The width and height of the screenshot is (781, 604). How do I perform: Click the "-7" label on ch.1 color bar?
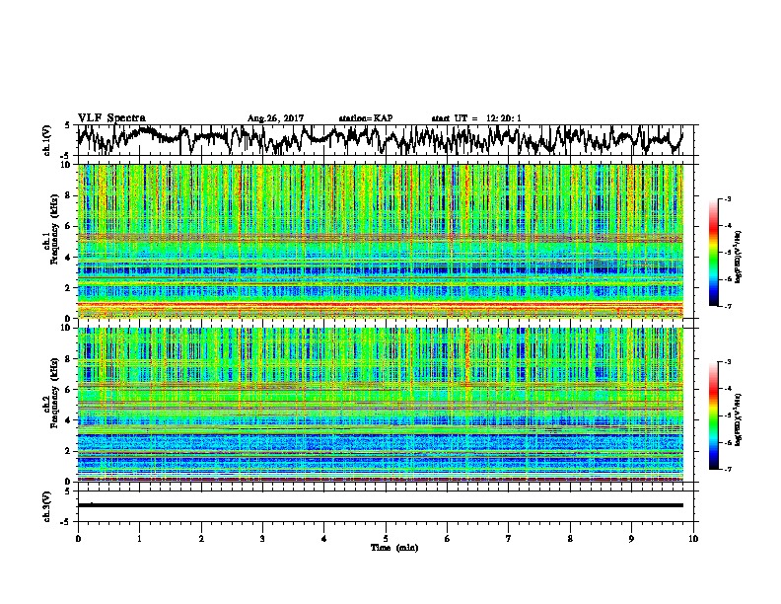[x=727, y=306]
